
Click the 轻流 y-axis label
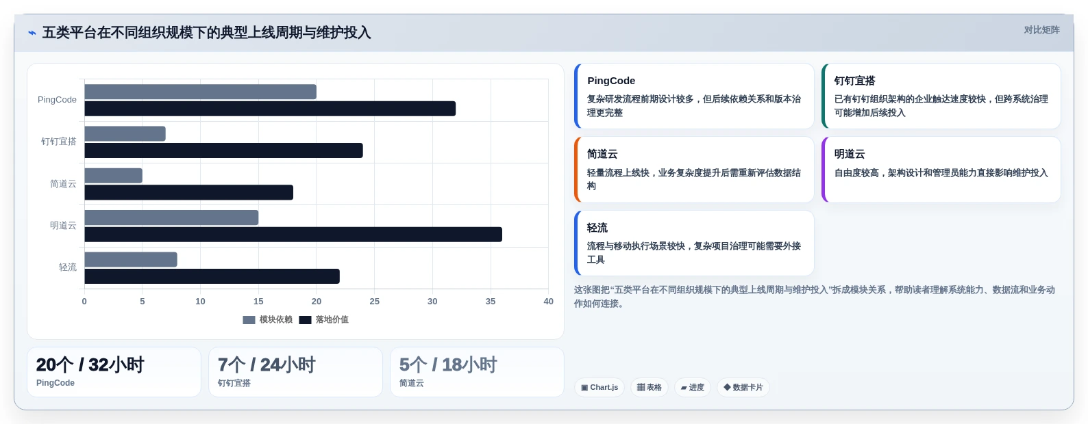(x=68, y=267)
